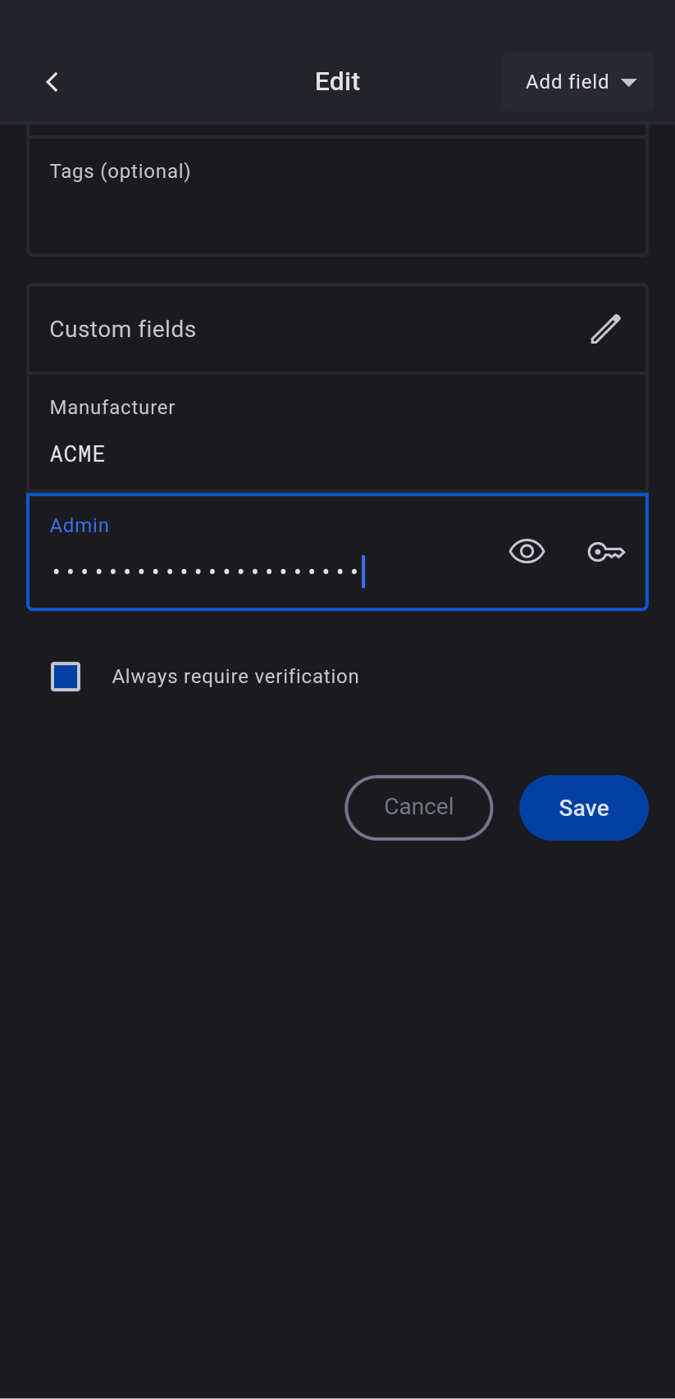Focus the Tags (optional) input box

pos(337,213)
